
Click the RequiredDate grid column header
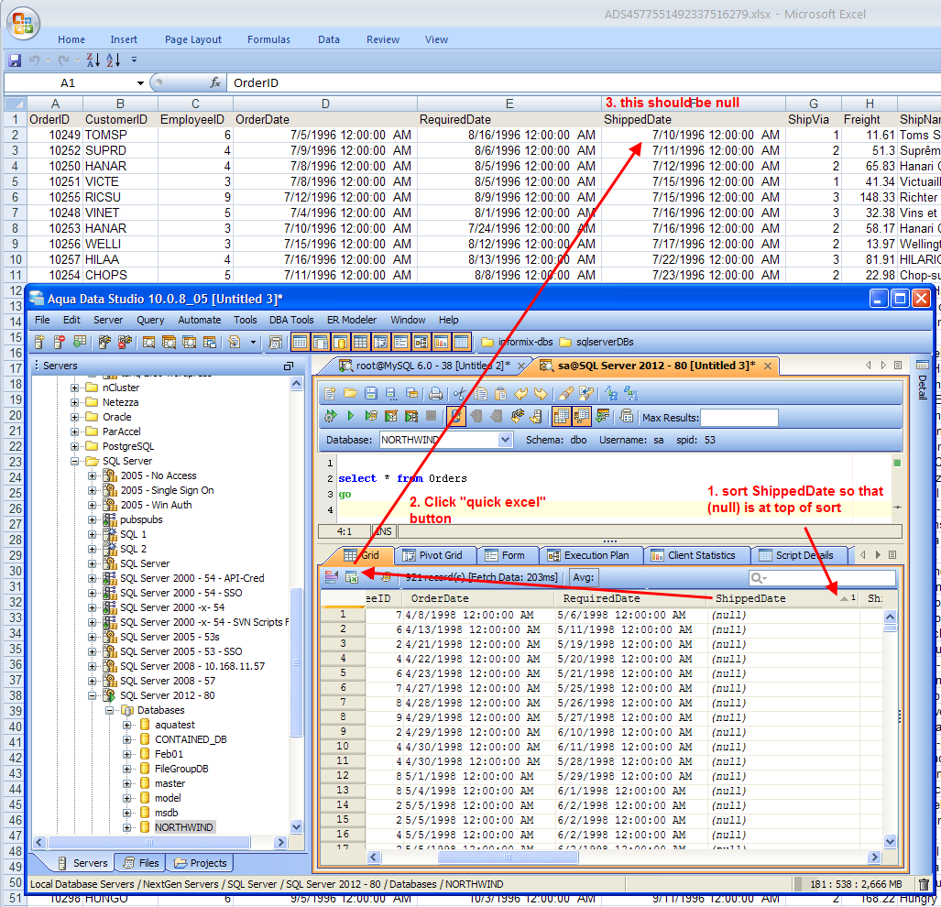tap(630, 598)
